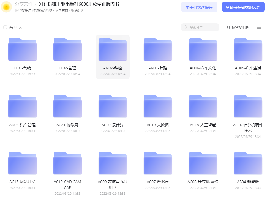Click the AC19-大数据 folder name
This screenshot has width=270, height=200.
click(x=158, y=125)
